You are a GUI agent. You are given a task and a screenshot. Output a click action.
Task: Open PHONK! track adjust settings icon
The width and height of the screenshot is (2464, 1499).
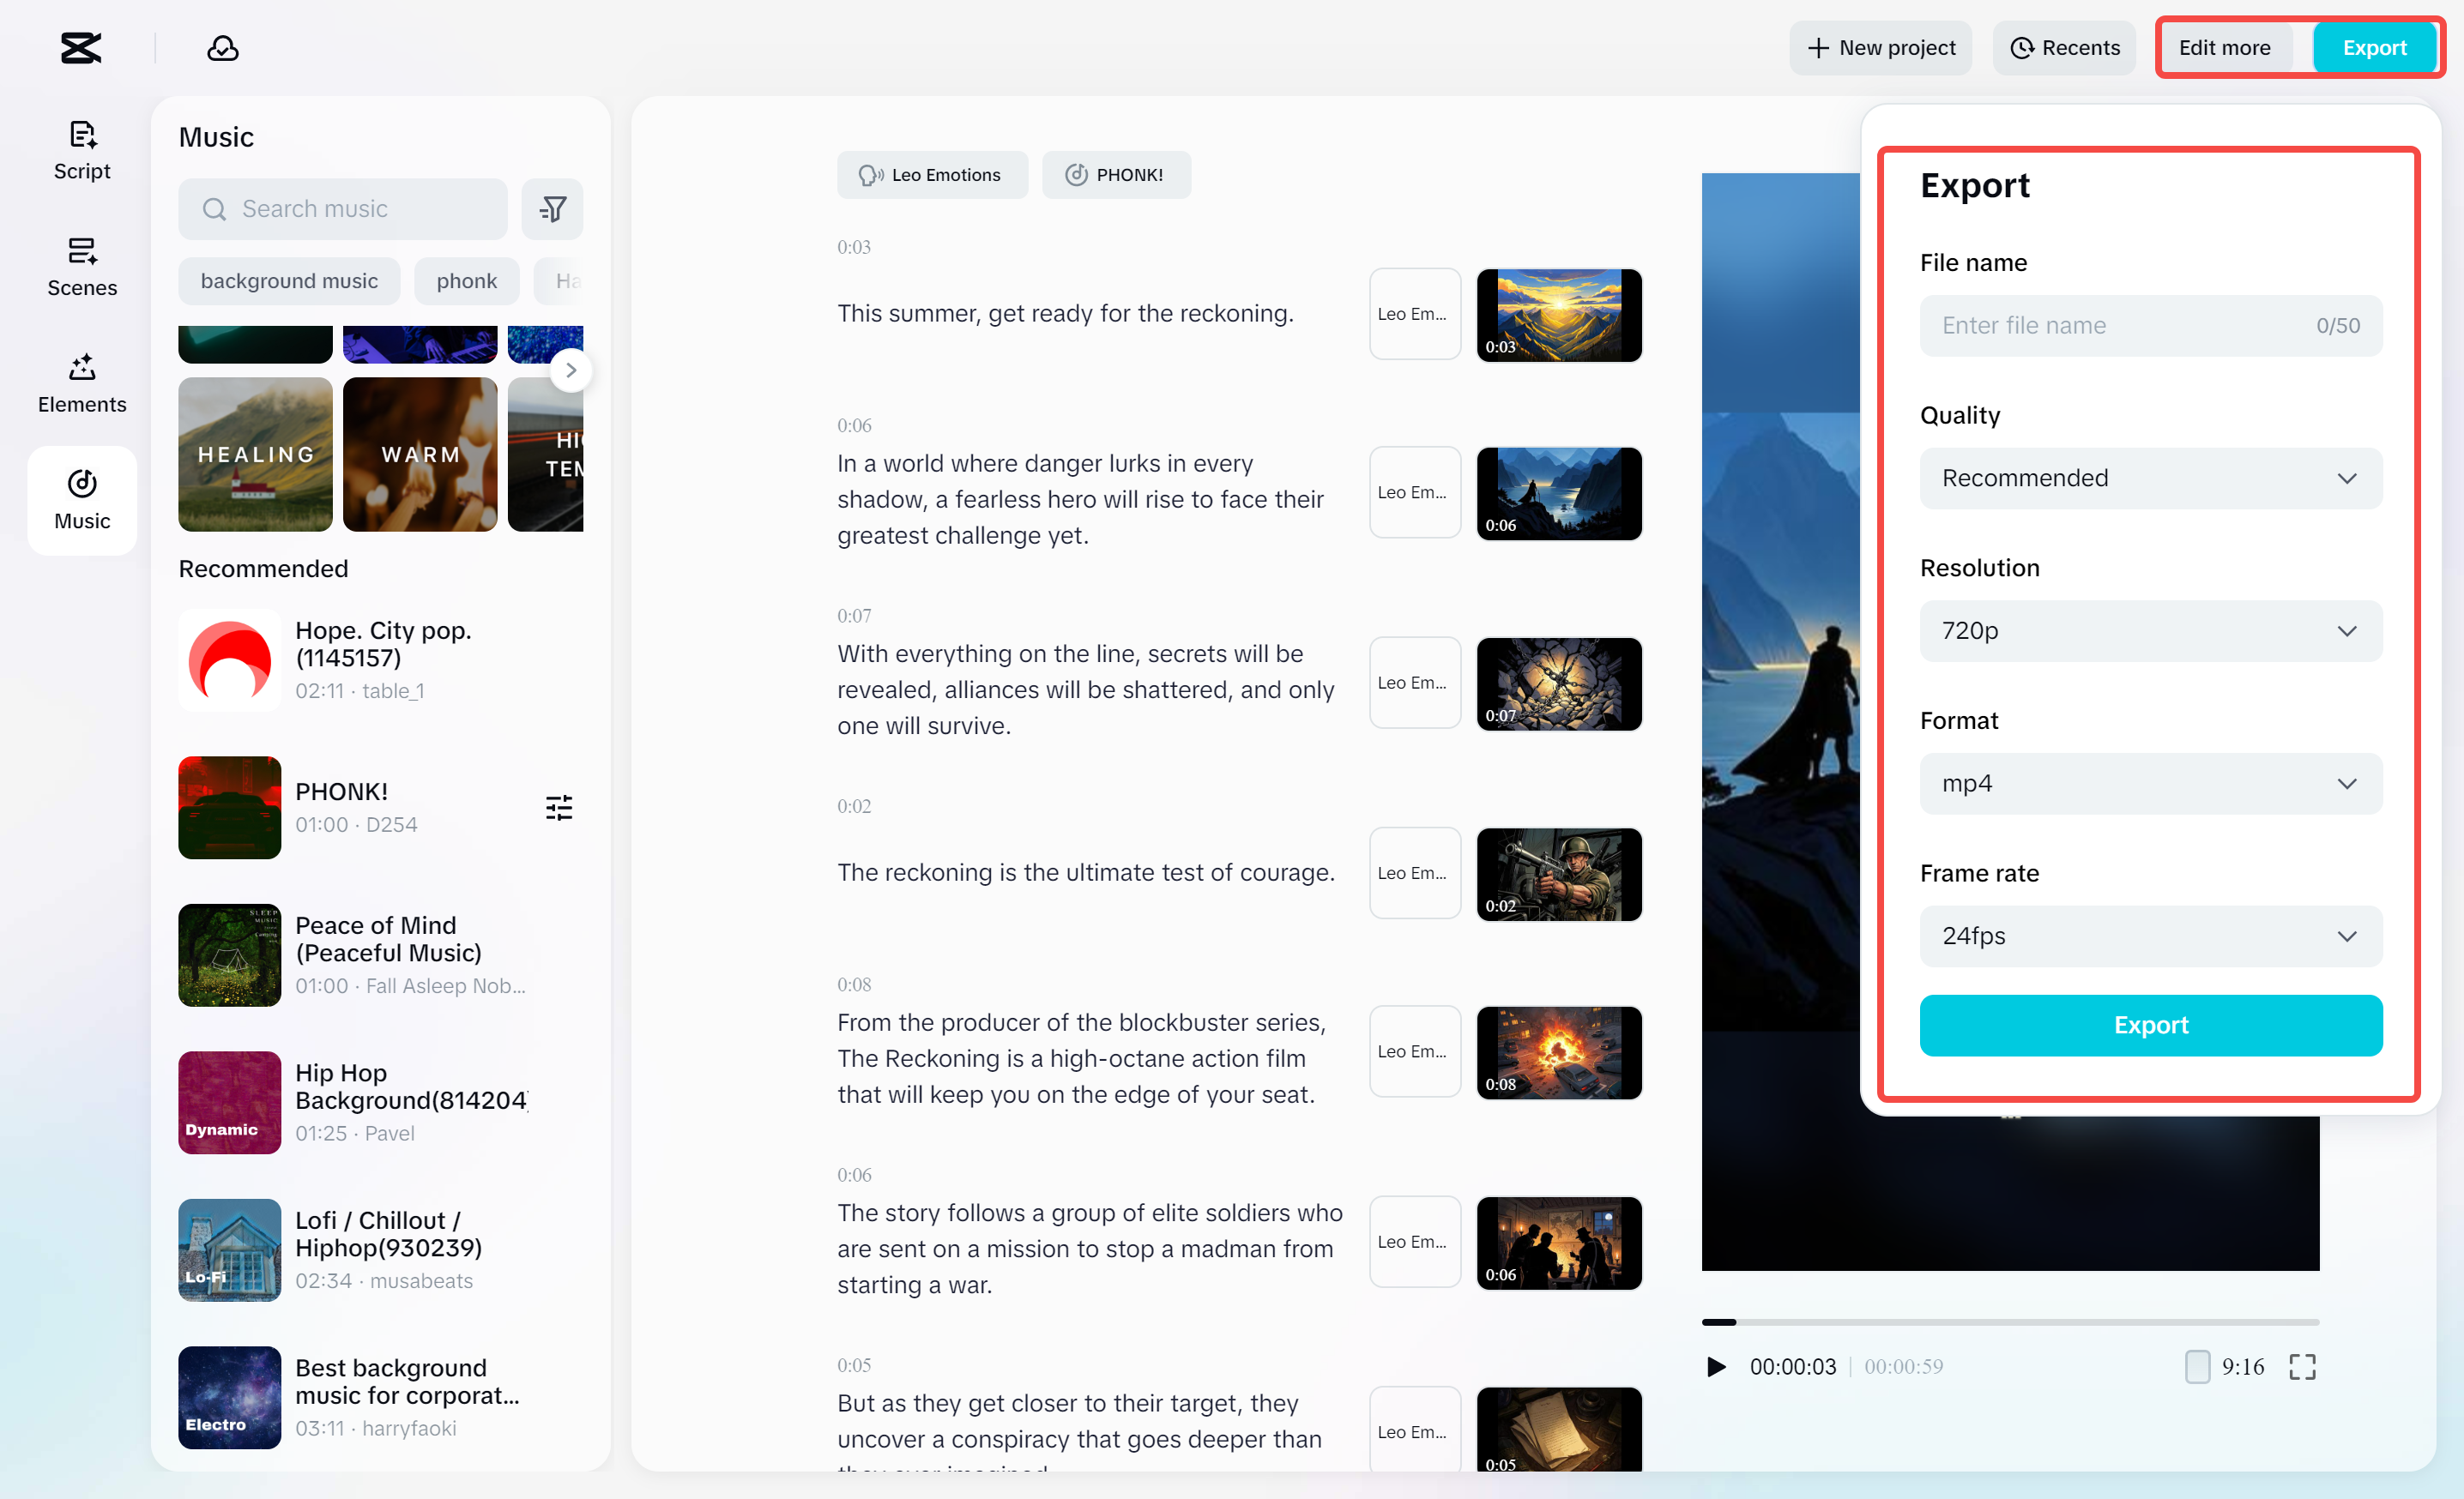(x=559, y=808)
